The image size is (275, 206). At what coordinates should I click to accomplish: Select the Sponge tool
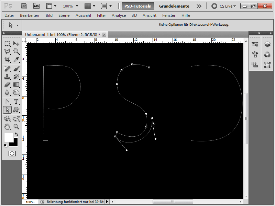click(x=16, y=92)
